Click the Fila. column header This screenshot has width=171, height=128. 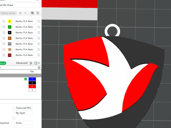pos(32,71)
